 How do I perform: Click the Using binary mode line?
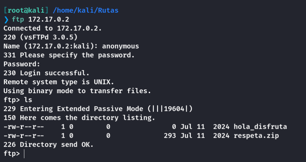click(x=77, y=91)
